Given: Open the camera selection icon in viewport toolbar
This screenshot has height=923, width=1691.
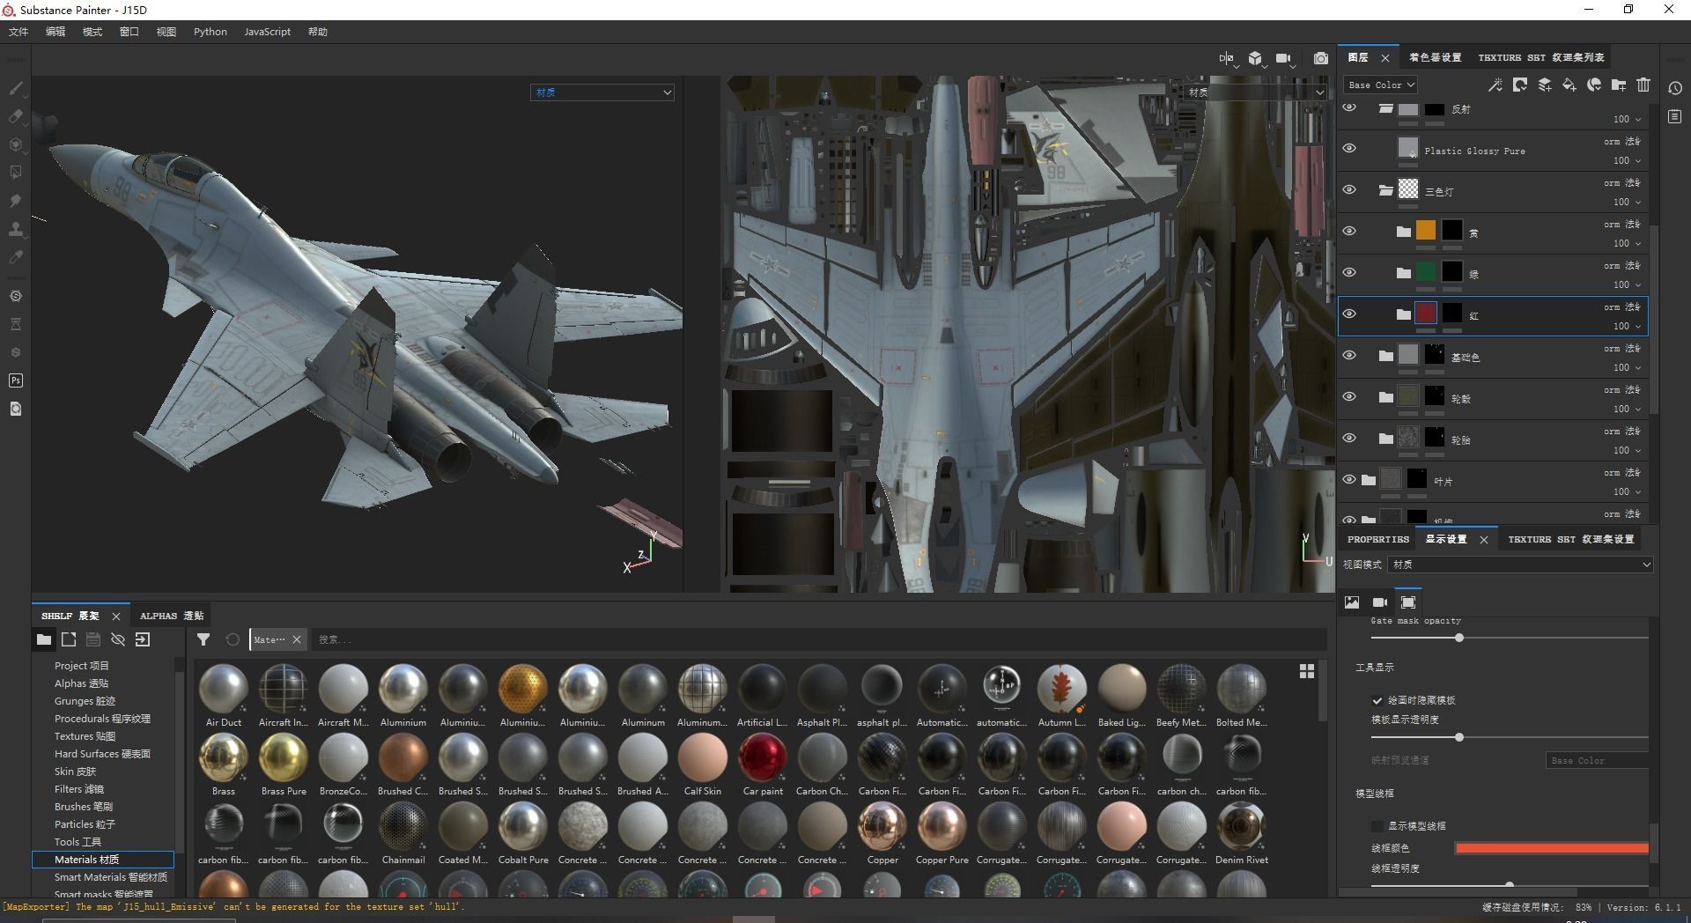Looking at the screenshot, I should [1284, 58].
